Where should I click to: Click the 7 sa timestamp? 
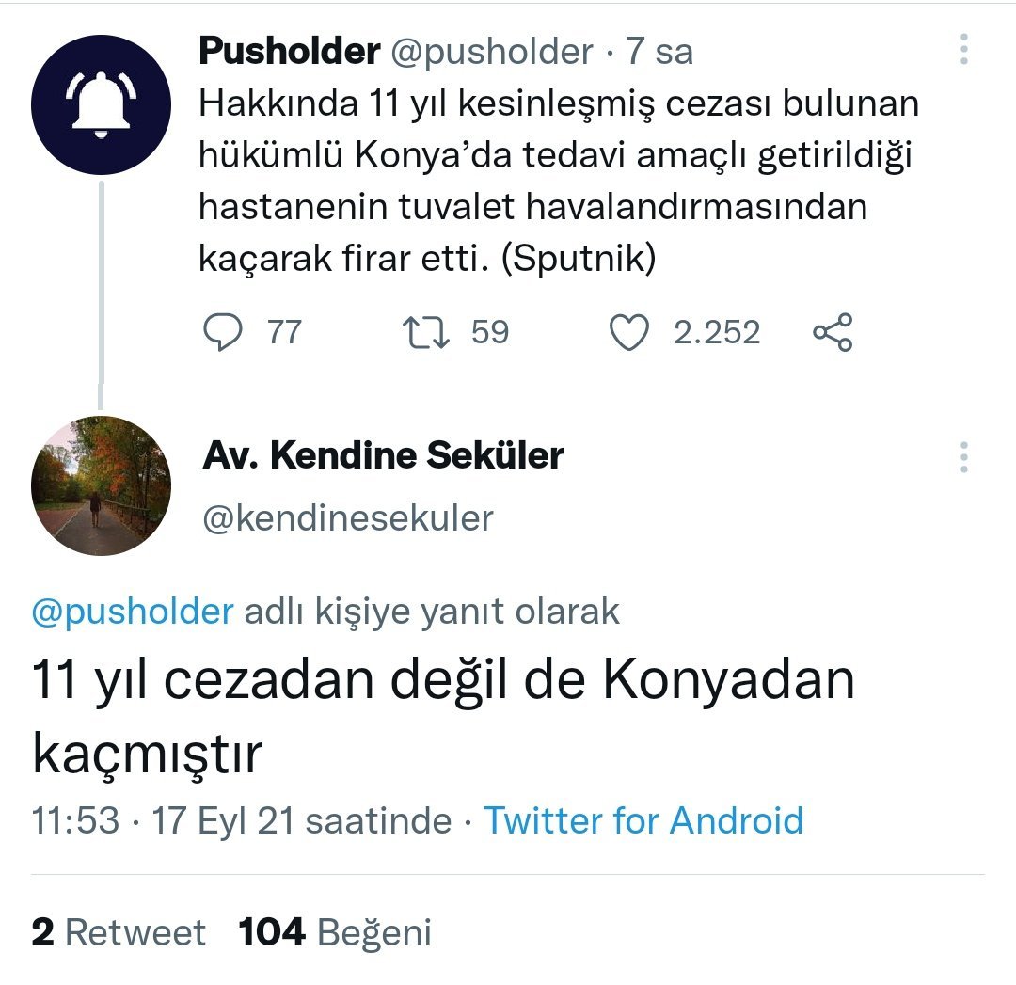pyautogui.click(x=659, y=52)
